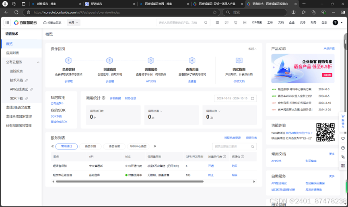Click the browser back arrow
Screen dimensions: 348x207
[6, 12]
